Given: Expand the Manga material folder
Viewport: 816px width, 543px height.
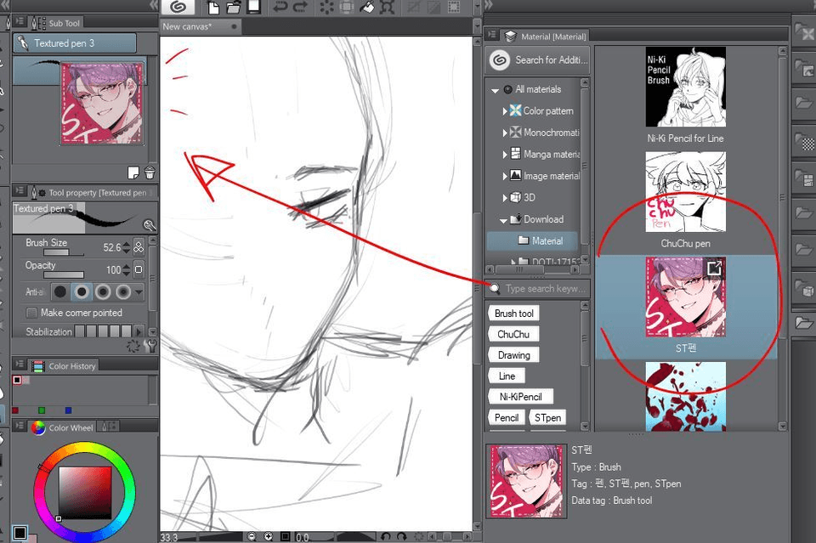Looking at the screenshot, I should 505,155.
